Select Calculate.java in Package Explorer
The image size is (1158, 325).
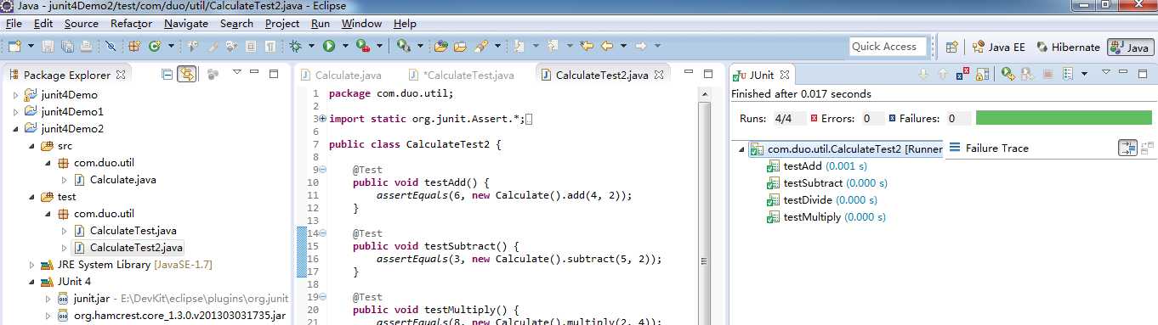click(115, 180)
